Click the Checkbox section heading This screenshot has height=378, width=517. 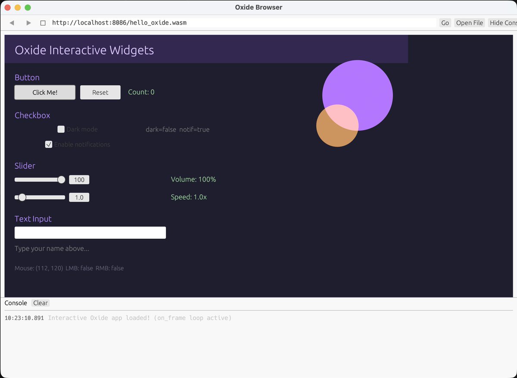(32, 116)
